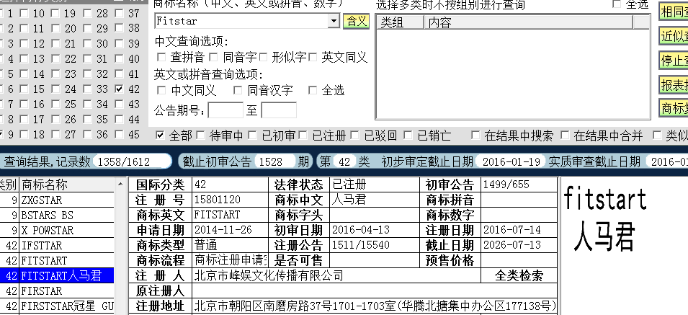Click record count field 1358/1612
688x315 pixels.
(132, 161)
